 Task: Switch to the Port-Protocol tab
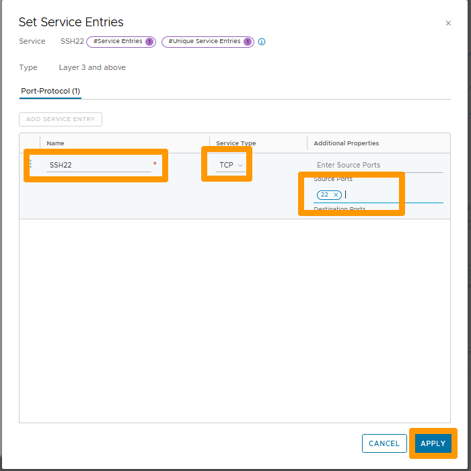50,91
